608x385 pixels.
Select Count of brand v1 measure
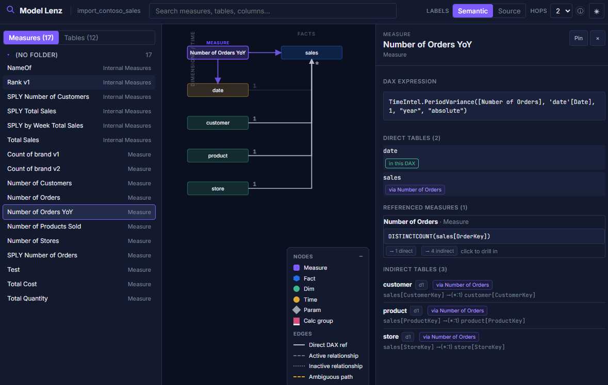(x=79, y=154)
